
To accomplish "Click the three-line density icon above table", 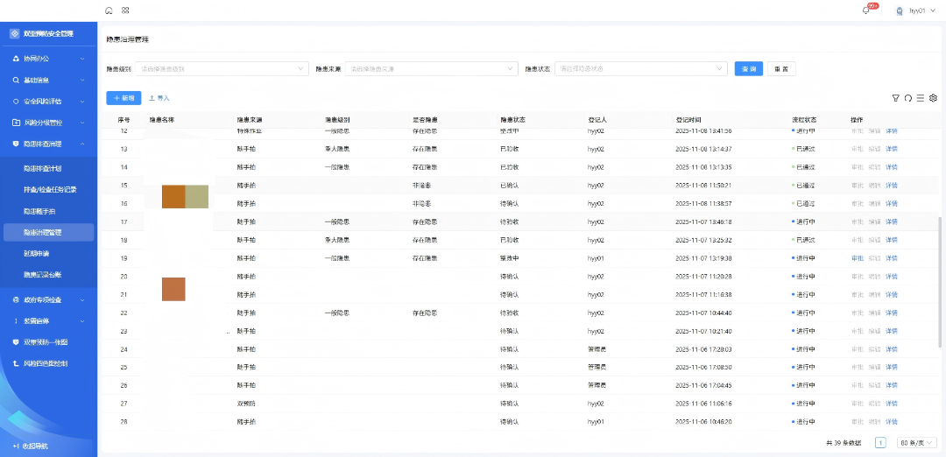I will point(921,98).
